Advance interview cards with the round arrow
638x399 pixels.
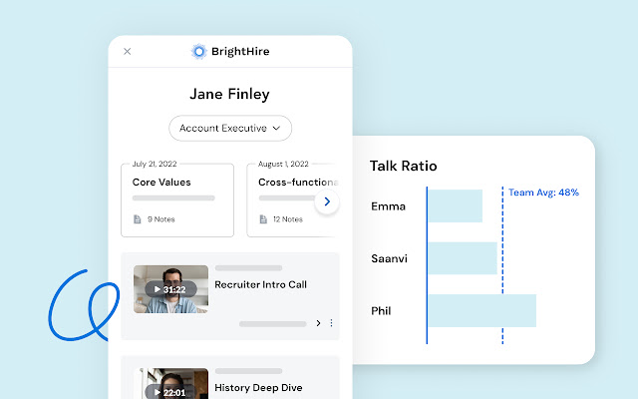(327, 201)
